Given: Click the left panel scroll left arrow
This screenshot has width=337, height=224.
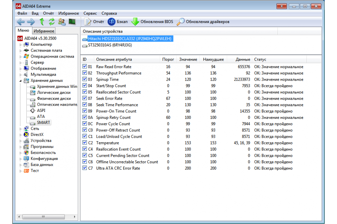Looking at the screenshot, I should tap(20, 217).
